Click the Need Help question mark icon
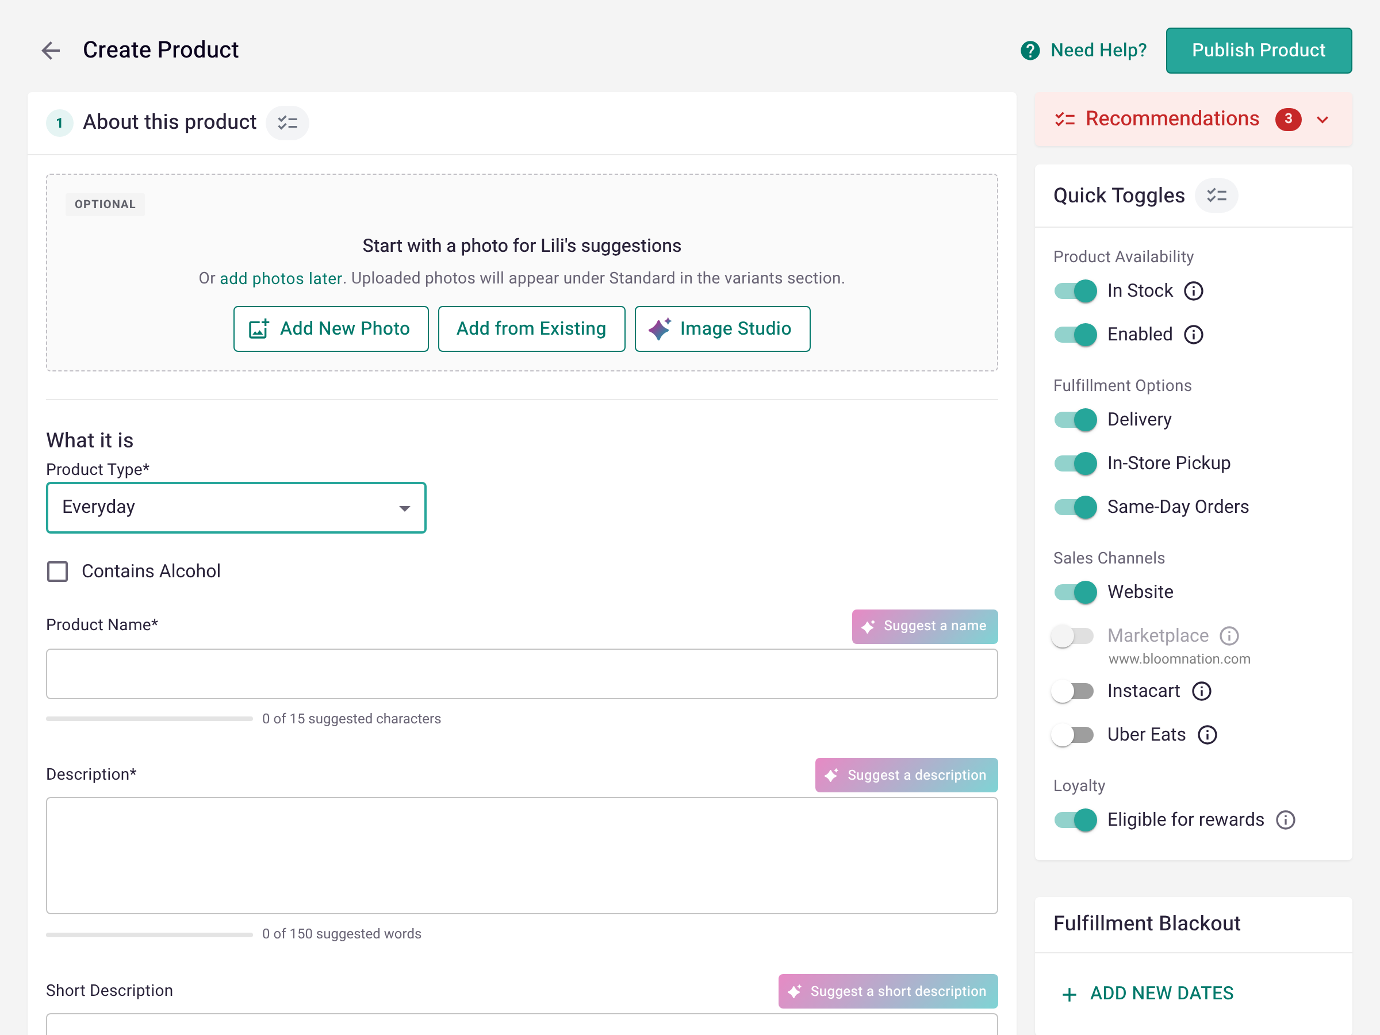The height and width of the screenshot is (1035, 1380). point(1030,51)
